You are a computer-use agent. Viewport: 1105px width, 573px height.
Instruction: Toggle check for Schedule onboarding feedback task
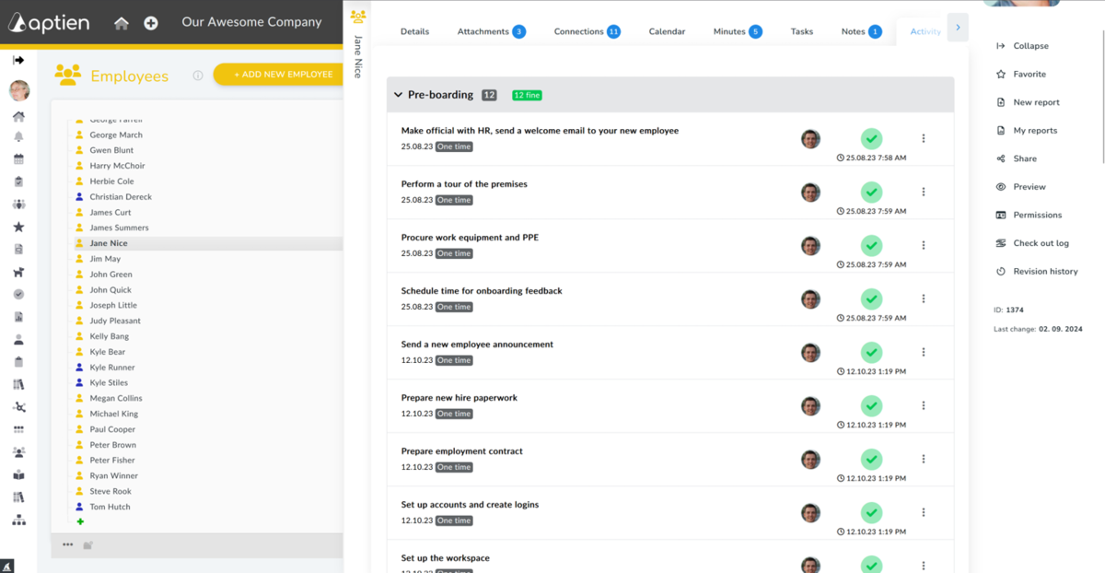(871, 299)
